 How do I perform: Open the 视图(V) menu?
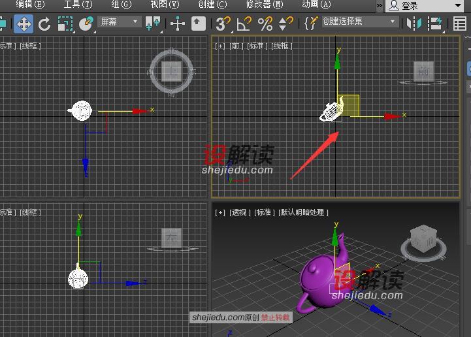click(x=165, y=4)
